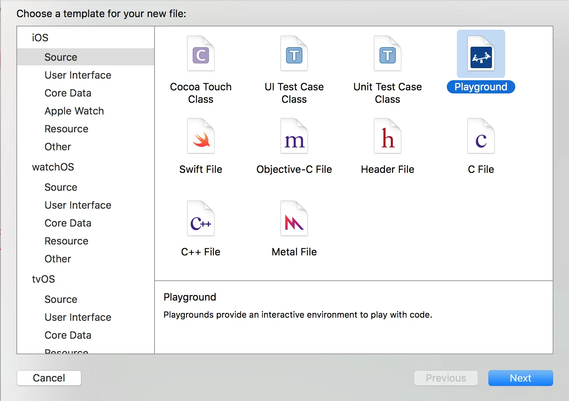This screenshot has width=569, height=401.
Task: Click the C File label
Action: coord(481,169)
